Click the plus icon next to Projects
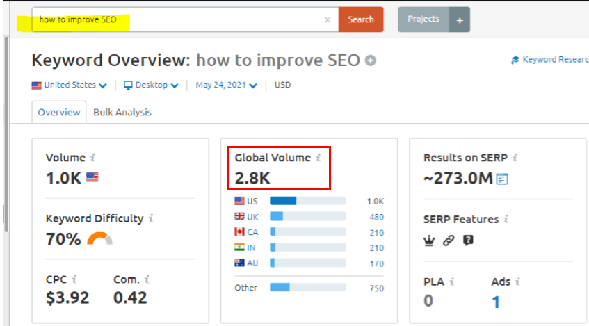The height and width of the screenshot is (326, 589). pyautogui.click(x=460, y=20)
